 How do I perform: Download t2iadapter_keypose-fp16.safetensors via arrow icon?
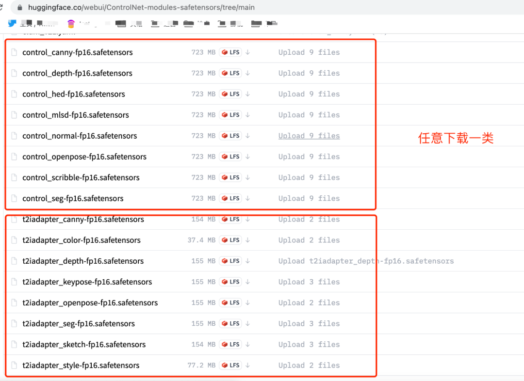click(247, 282)
